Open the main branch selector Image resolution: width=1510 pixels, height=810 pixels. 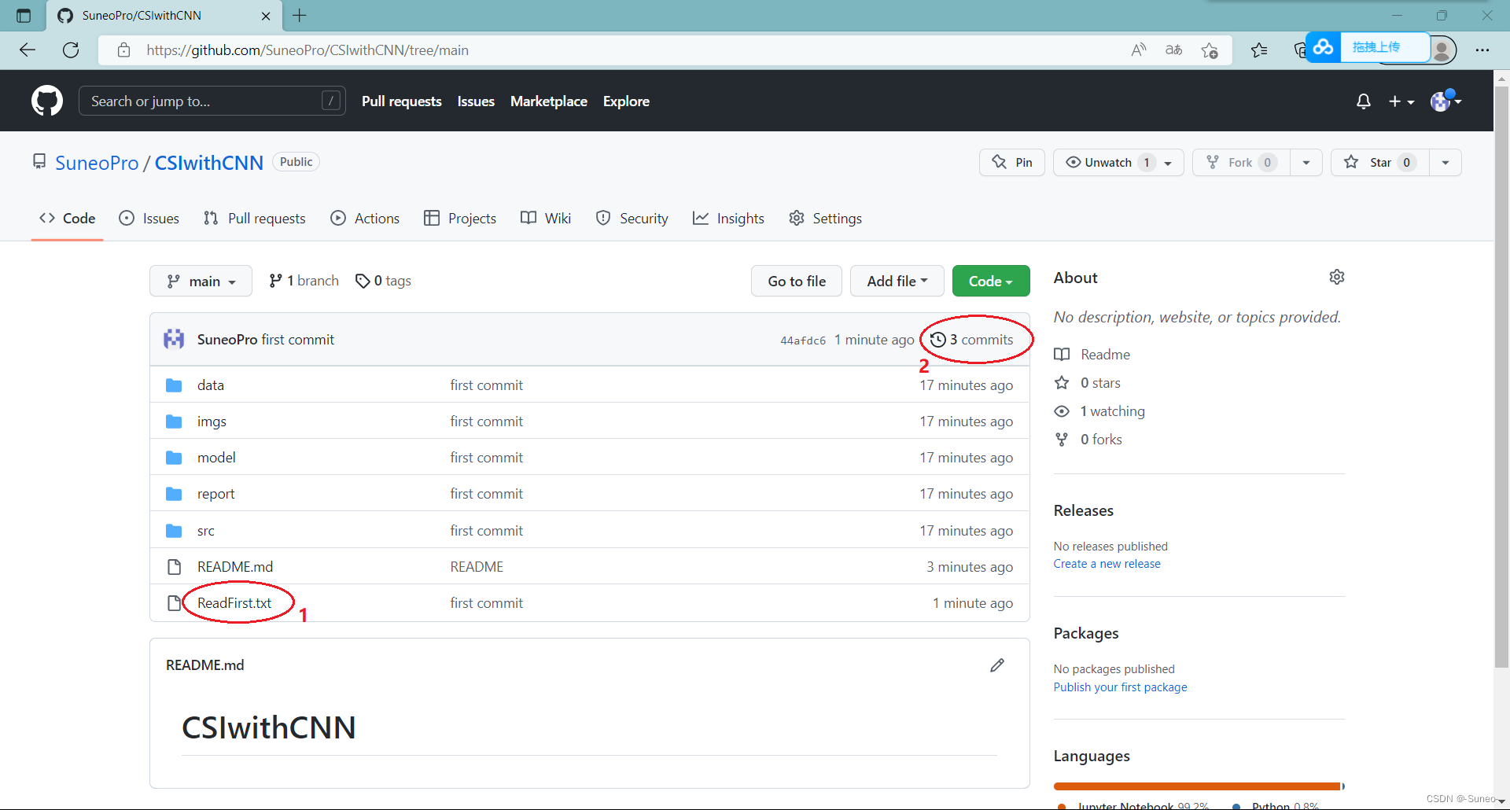coord(201,281)
